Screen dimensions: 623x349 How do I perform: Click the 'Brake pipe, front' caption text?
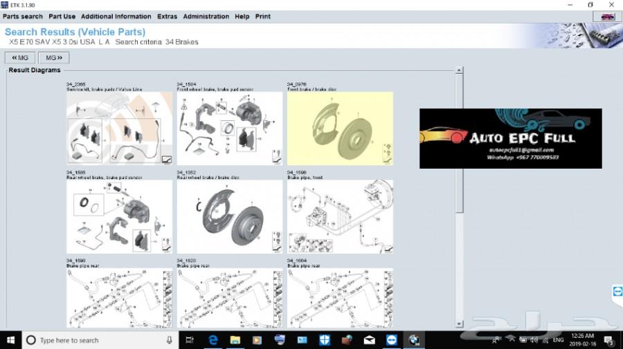pos(305,178)
